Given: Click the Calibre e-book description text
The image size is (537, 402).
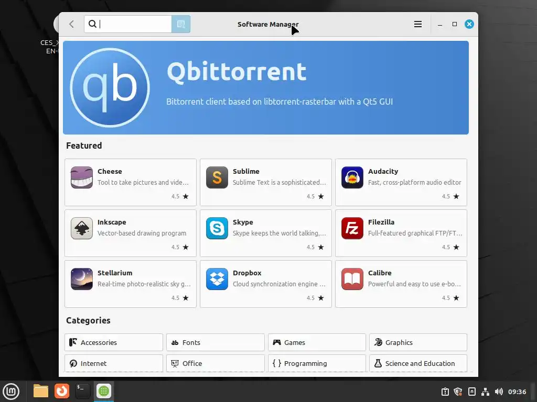Looking at the screenshot, I should click(414, 284).
